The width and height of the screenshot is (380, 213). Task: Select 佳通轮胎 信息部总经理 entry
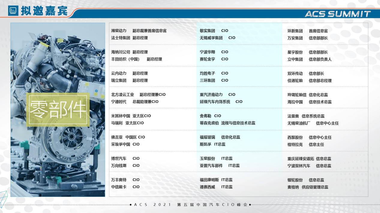tap(310, 81)
